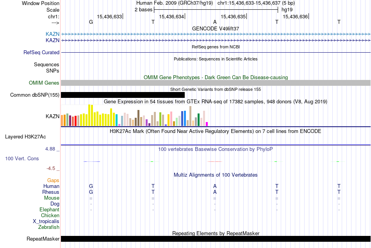Open the Short Genetic Variants from dbSNP title

[x=216, y=90]
